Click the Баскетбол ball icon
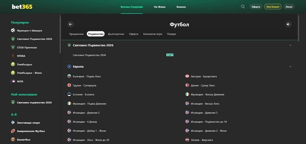The image size is (306, 144). click(x=13, y=139)
